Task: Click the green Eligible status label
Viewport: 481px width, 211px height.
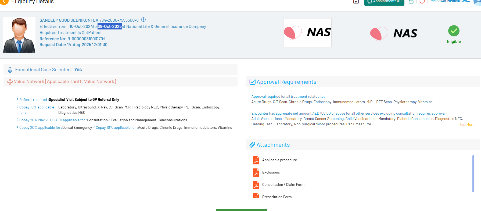Action: 454,42
